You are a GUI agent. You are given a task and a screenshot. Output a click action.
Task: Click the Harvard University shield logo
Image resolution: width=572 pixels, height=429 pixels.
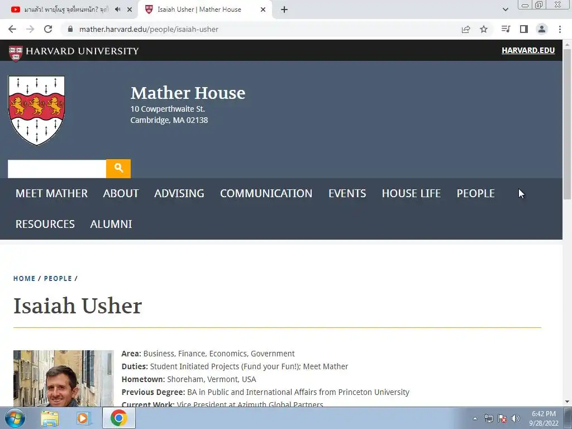[x=16, y=53]
